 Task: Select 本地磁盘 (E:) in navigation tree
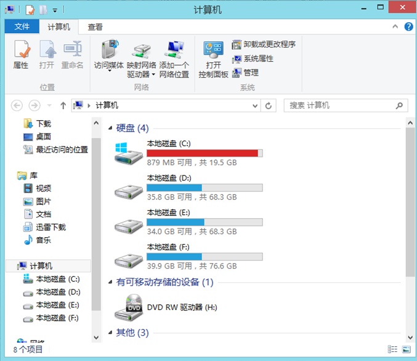pyautogui.click(x=51, y=305)
